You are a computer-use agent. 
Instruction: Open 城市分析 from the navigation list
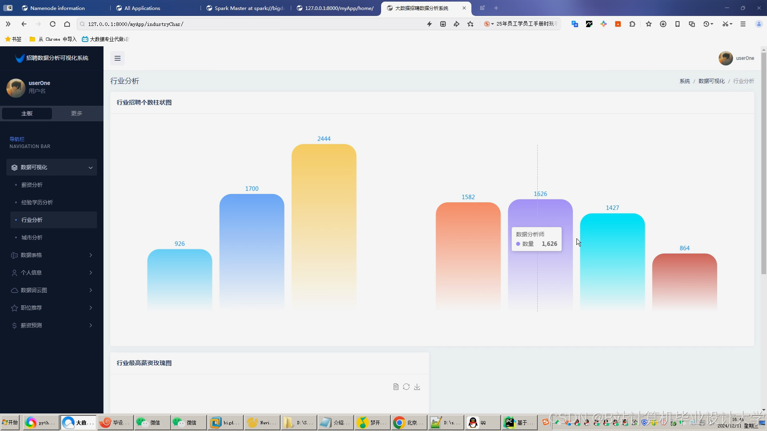coord(31,237)
